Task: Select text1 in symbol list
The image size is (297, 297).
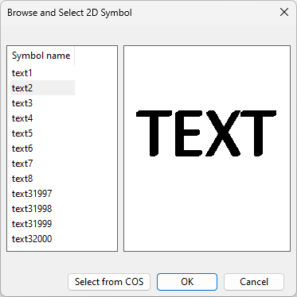Action: [42, 73]
